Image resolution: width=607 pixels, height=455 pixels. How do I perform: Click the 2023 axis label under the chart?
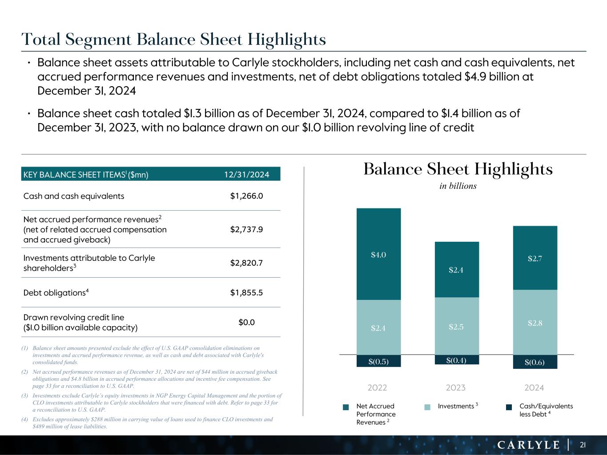456,388
